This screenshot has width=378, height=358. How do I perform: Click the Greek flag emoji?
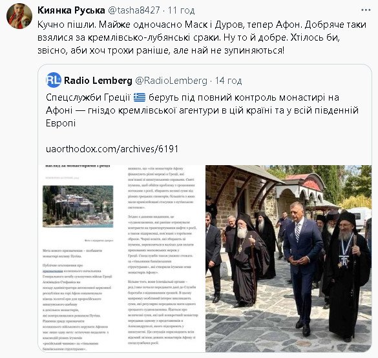click(140, 97)
